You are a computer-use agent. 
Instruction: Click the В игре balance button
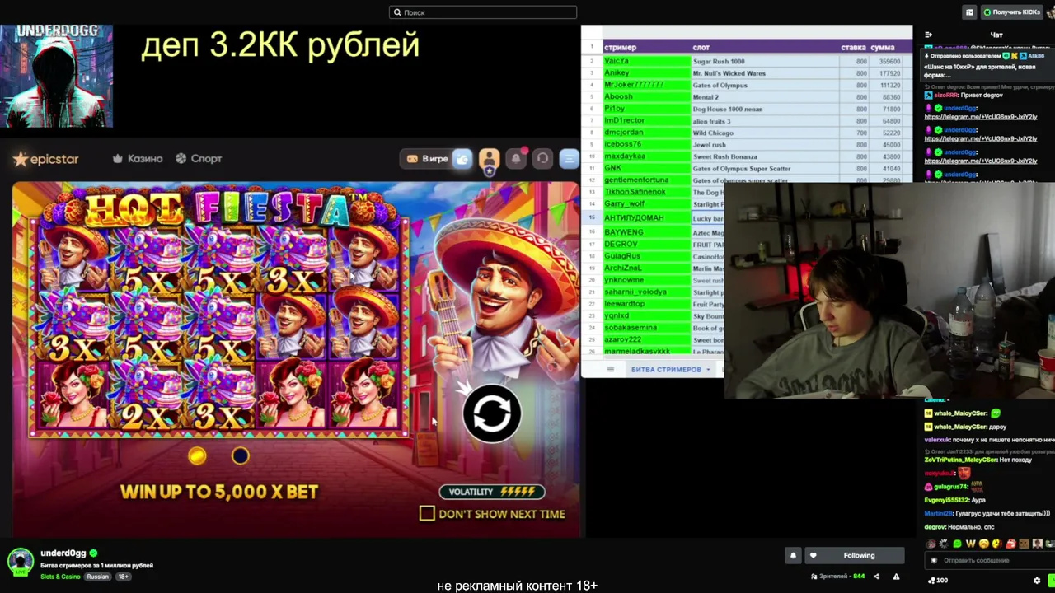pyautogui.click(x=427, y=159)
